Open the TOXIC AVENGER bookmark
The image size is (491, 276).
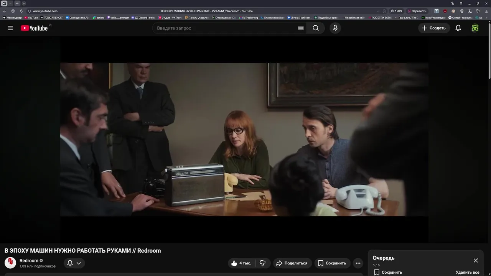tap(52, 18)
